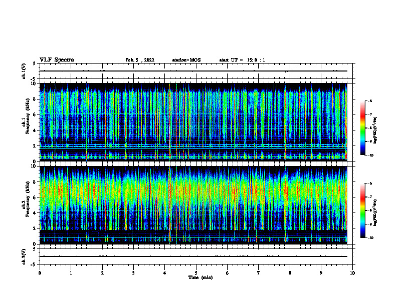
Task: Click the 'Time (min)' axis label
Action: (x=201, y=277)
